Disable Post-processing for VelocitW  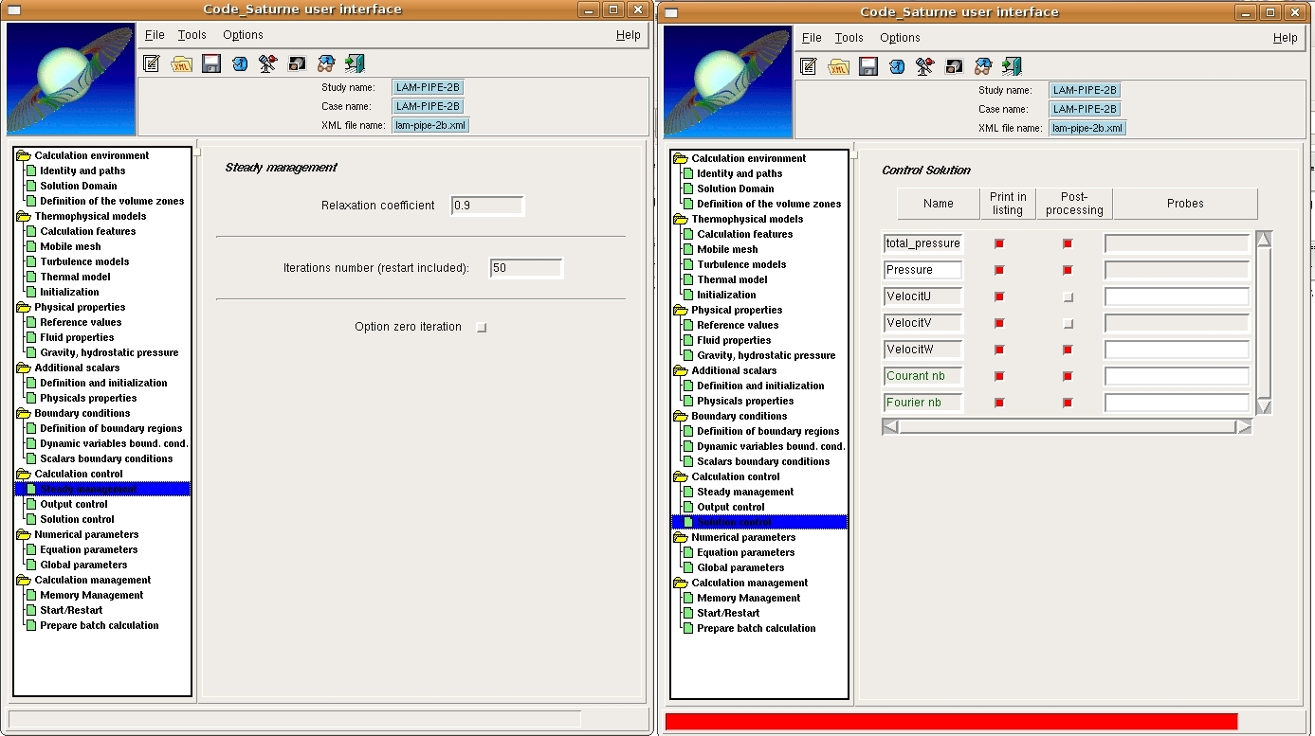pyautogui.click(x=1068, y=350)
